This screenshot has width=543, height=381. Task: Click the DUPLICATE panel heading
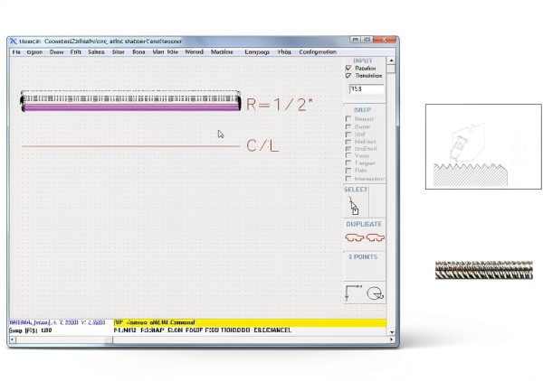point(364,224)
